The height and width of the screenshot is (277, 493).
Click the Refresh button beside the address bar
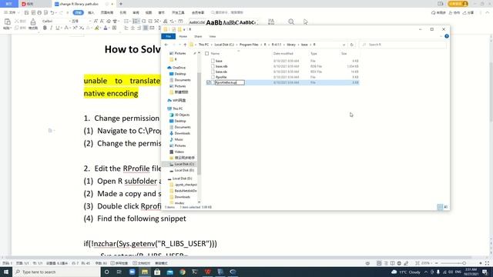[x=352, y=45]
